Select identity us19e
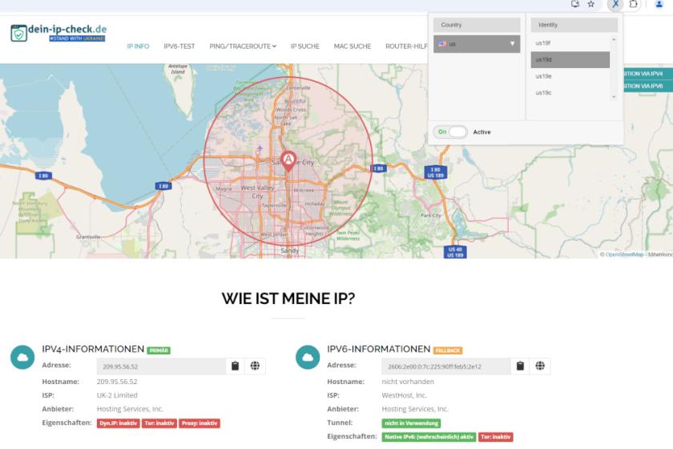The height and width of the screenshot is (449, 673). coord(570,76)
